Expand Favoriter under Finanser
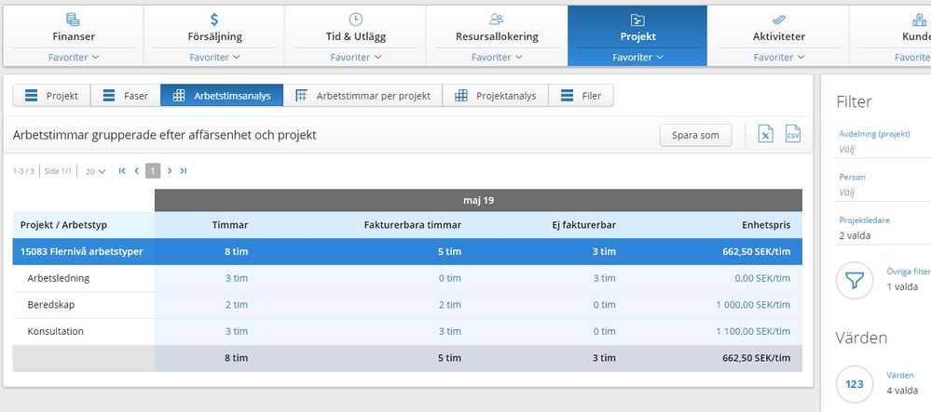 73,58
